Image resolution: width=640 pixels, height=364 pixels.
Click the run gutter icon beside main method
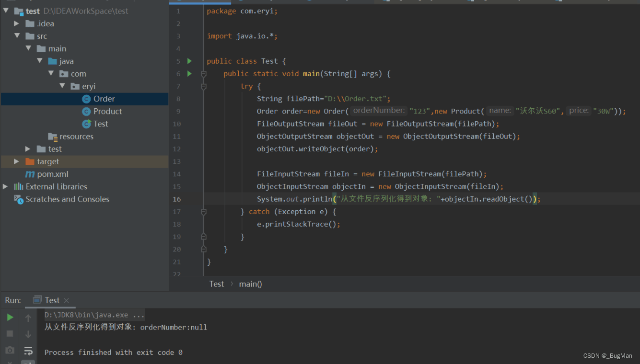pos(189,74)
